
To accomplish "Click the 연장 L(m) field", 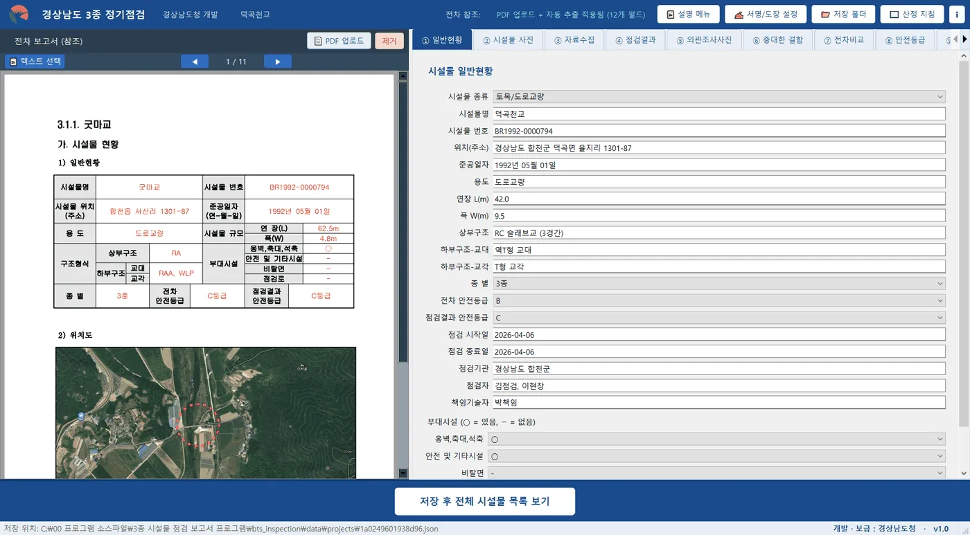I will (719, 199).
